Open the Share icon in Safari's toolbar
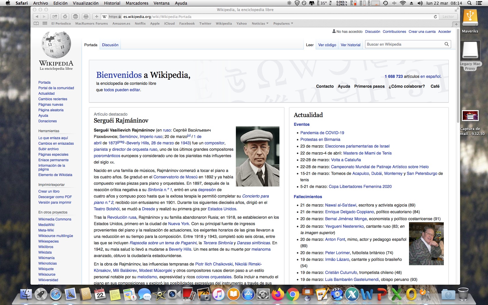This screenshot has width=488, height=305. click(x=55, y=17)
